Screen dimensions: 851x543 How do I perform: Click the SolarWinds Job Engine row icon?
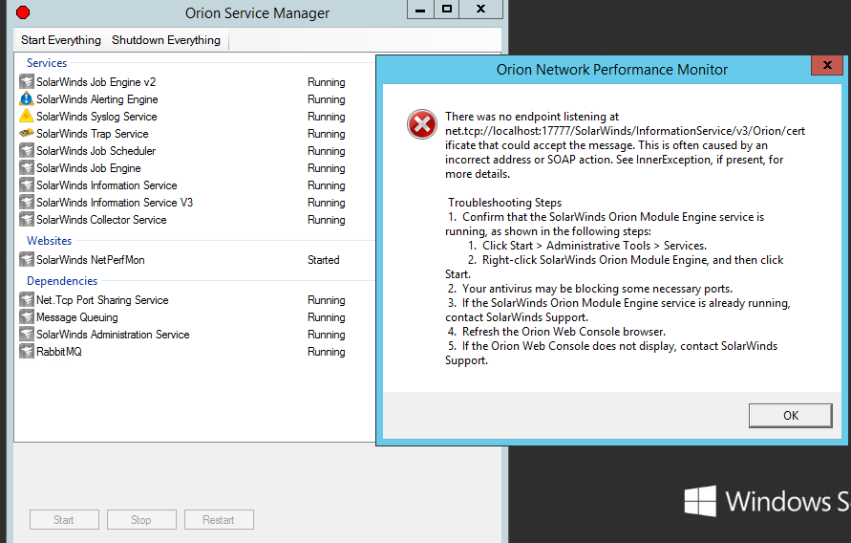(26, 168)
